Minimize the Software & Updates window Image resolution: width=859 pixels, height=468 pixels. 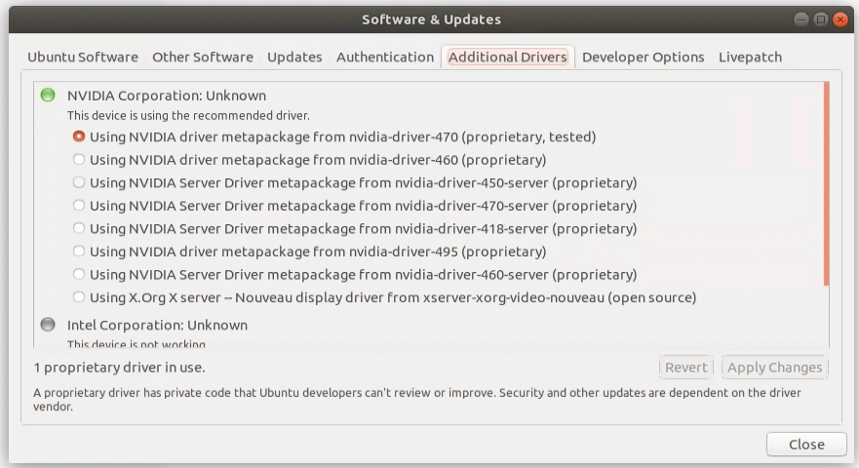(x=800, y=19)
